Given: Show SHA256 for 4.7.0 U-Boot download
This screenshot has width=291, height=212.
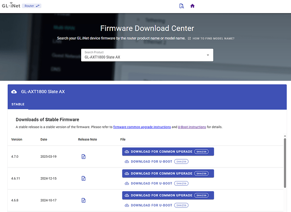Looking at the screenshot, I should (181, 162).
